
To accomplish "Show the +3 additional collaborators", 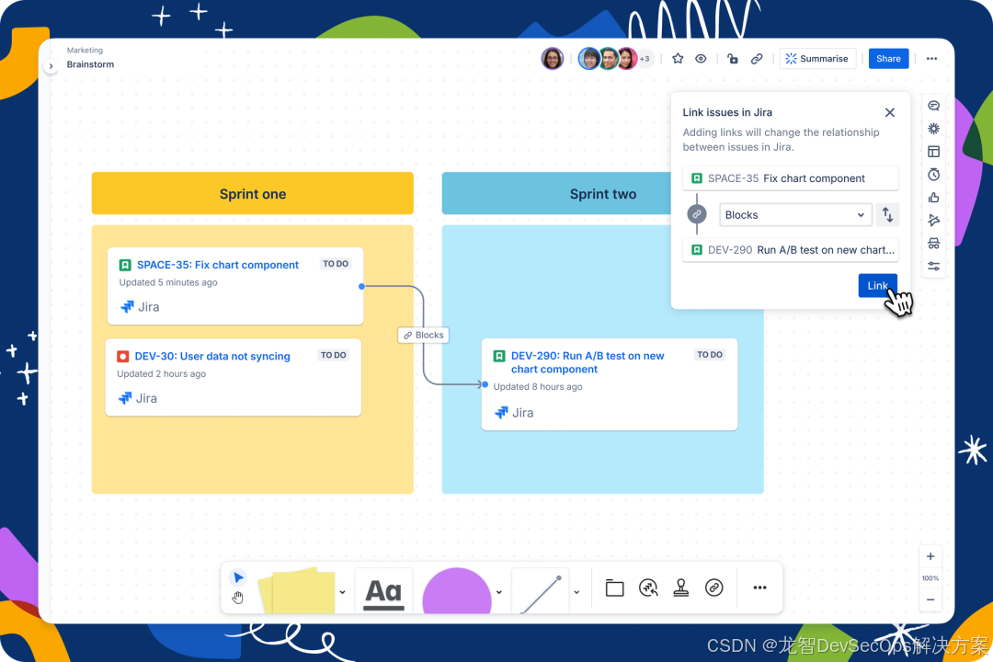I will [645, 58].
